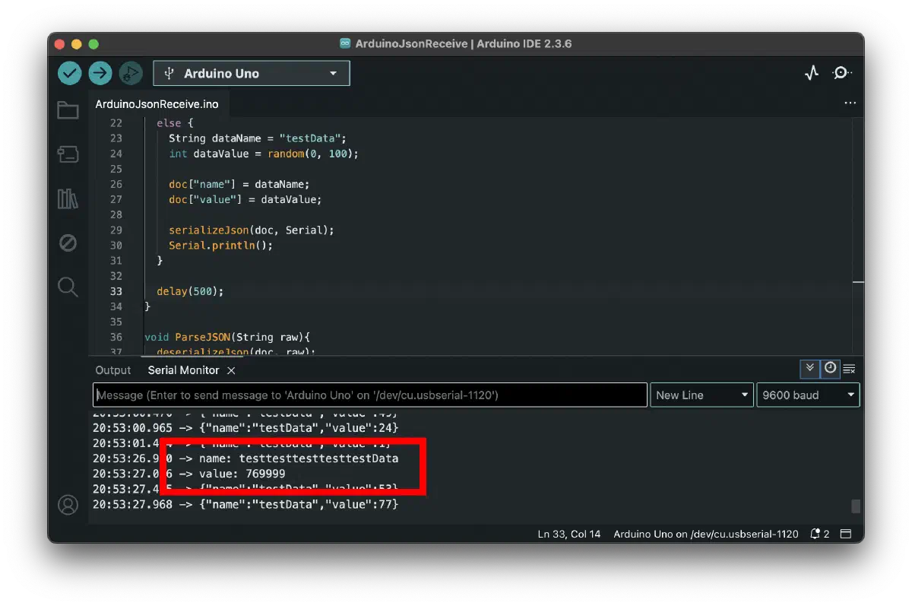Clear the Serial Monitor output
The width and height of the screenshot is (912, 606).
(850, 369)
